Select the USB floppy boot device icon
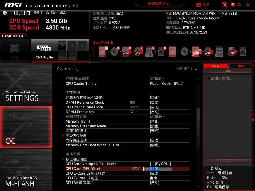Image resolution: width=255 pixels, height=191 pixels. point(231,52)
